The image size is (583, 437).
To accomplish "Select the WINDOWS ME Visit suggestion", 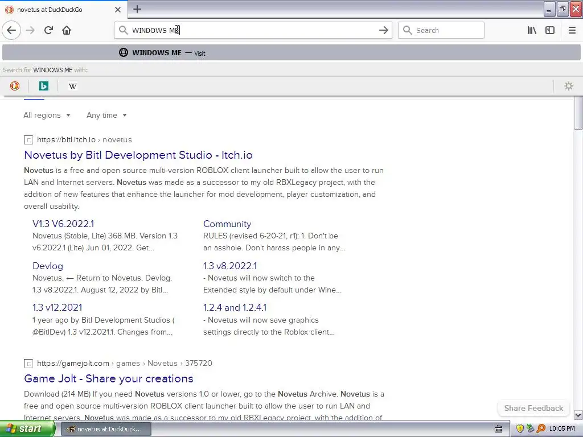I will pos(291,53).
